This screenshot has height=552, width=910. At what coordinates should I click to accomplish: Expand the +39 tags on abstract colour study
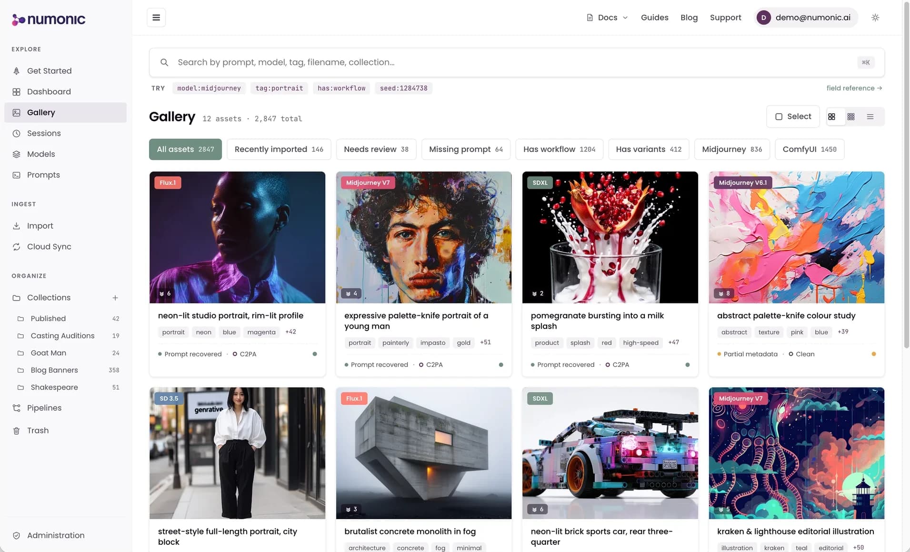(843, 332)
